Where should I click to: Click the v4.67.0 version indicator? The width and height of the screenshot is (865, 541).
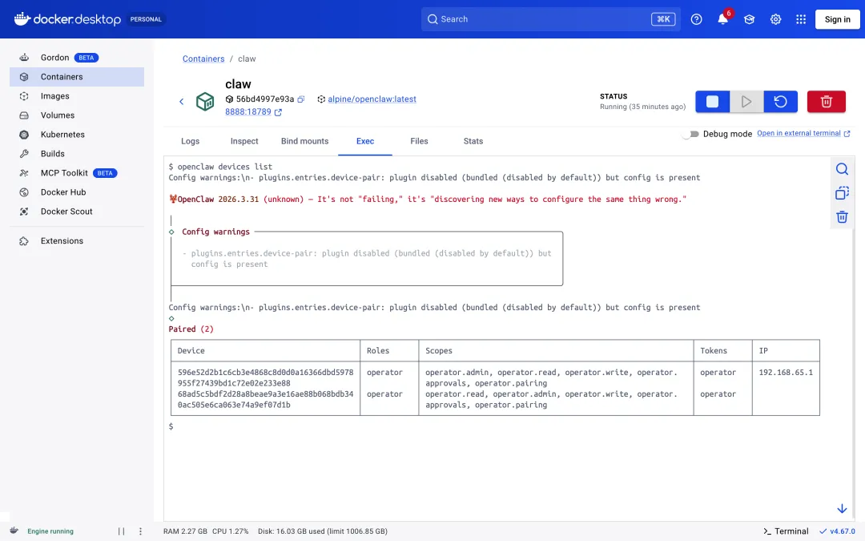coord(837,531)
